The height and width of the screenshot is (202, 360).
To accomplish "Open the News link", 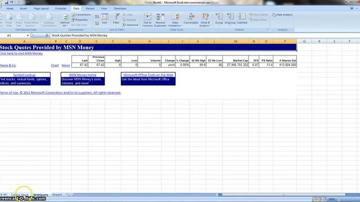I will tap(66, 65).
